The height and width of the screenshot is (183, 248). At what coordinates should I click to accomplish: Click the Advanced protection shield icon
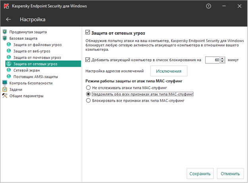pyautogui.click(x=5, y=32)
